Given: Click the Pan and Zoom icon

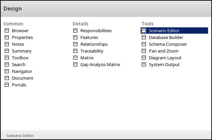Looking at the screenshot, I should pyautogui.click(x=144, y=51).
